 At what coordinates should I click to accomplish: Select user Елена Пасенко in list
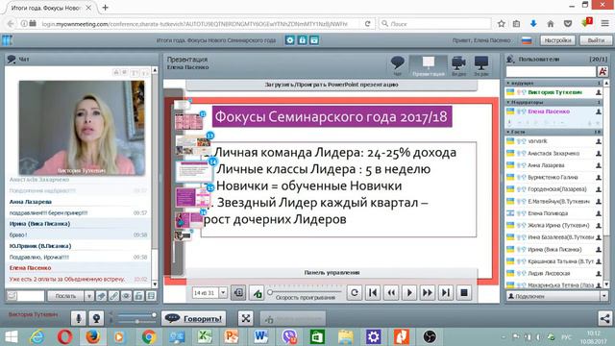(554, 111)
